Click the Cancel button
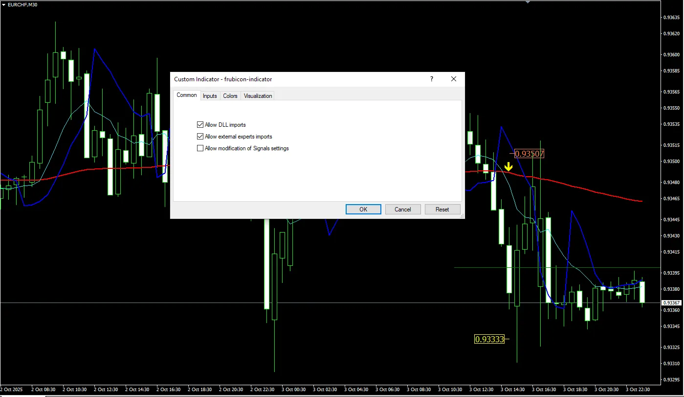684x397 pixels. tap(403, 209)
